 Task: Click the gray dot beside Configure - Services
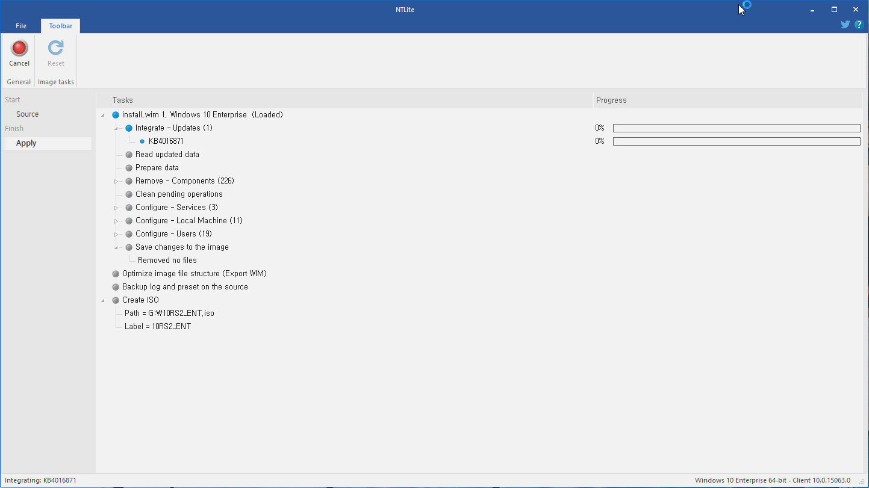tap(129, 208)
